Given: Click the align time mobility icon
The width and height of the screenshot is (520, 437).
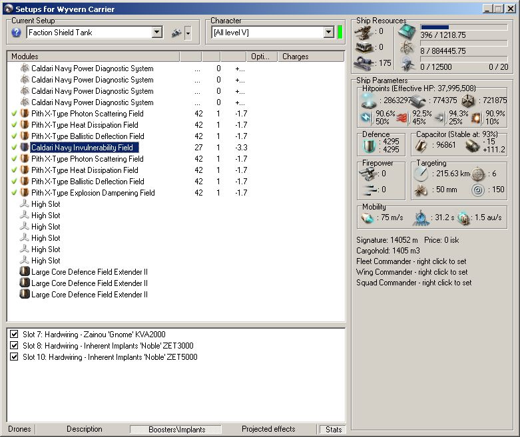Looking at the screenshot, I should (x=421, y=218).
